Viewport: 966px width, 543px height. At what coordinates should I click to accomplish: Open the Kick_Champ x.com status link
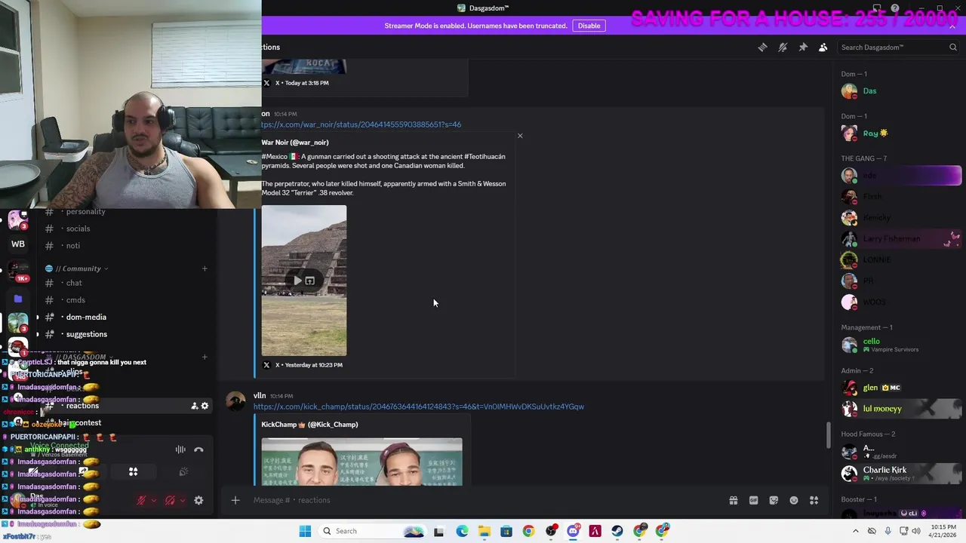click(x=419, y=406)
